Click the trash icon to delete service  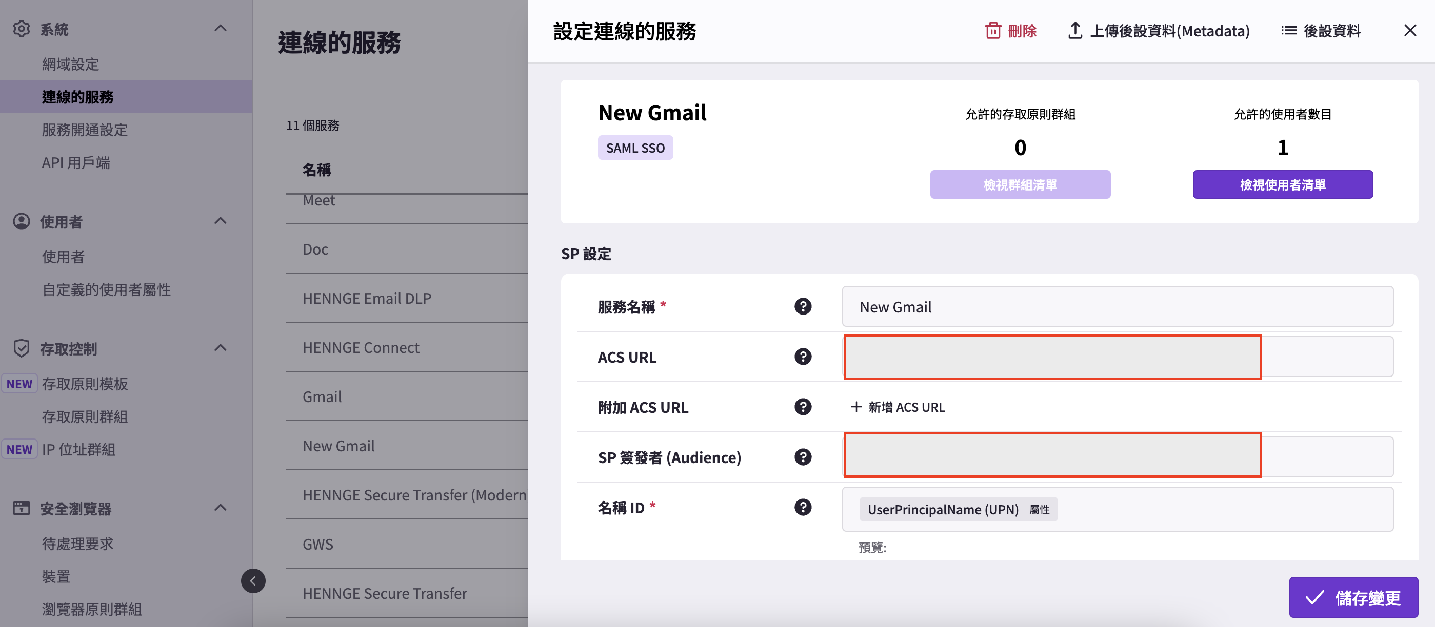[x=993, y=30]
